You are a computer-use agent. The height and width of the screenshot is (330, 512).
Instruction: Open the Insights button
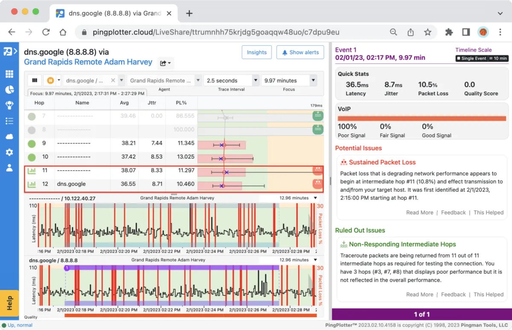click(256, 52)
